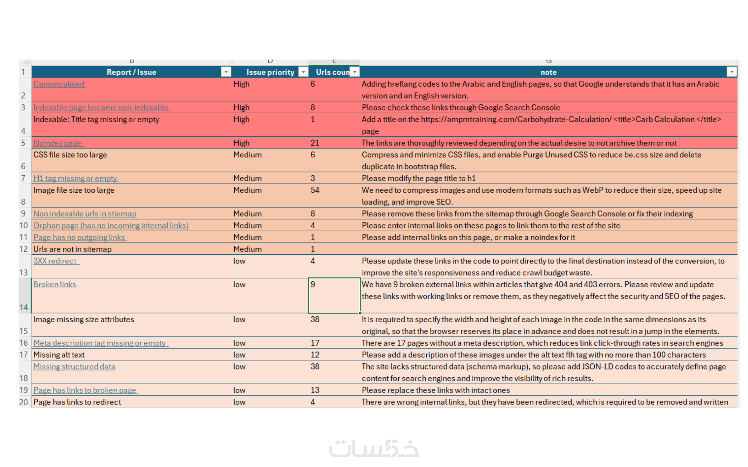The height and width of the screenshot is (467, 748).
Task: Click Page has no outgoing links link
Action: [x=79, y=238]
